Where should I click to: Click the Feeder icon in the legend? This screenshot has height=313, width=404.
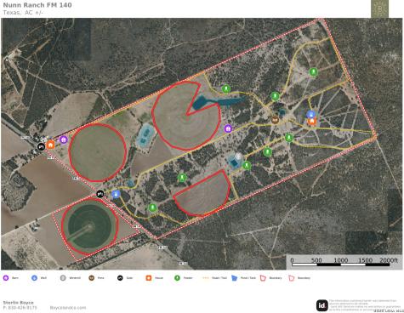[177, 278]
